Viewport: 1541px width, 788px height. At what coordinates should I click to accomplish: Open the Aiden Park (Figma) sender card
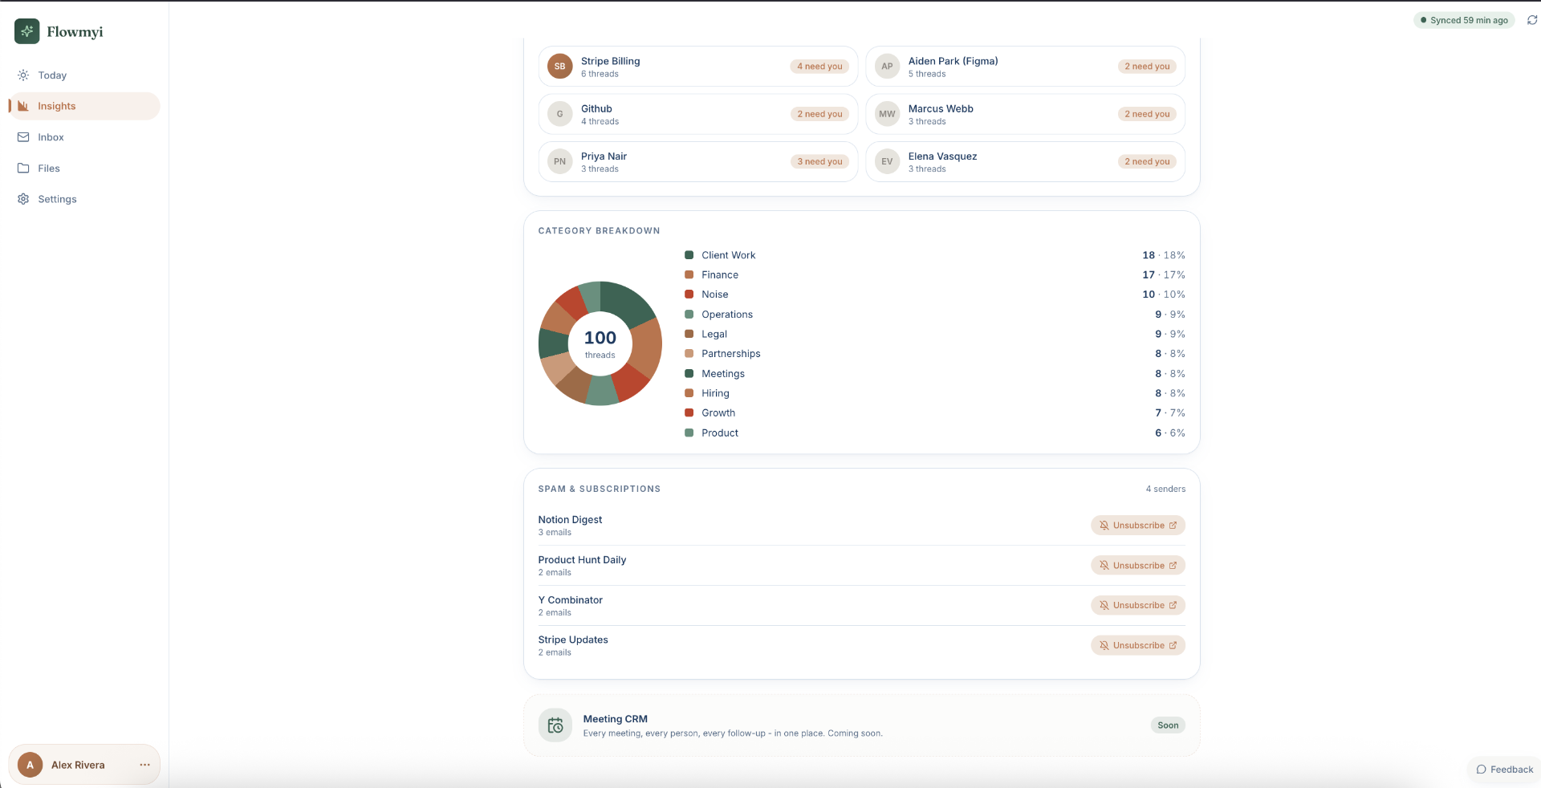coord(1025,67)
